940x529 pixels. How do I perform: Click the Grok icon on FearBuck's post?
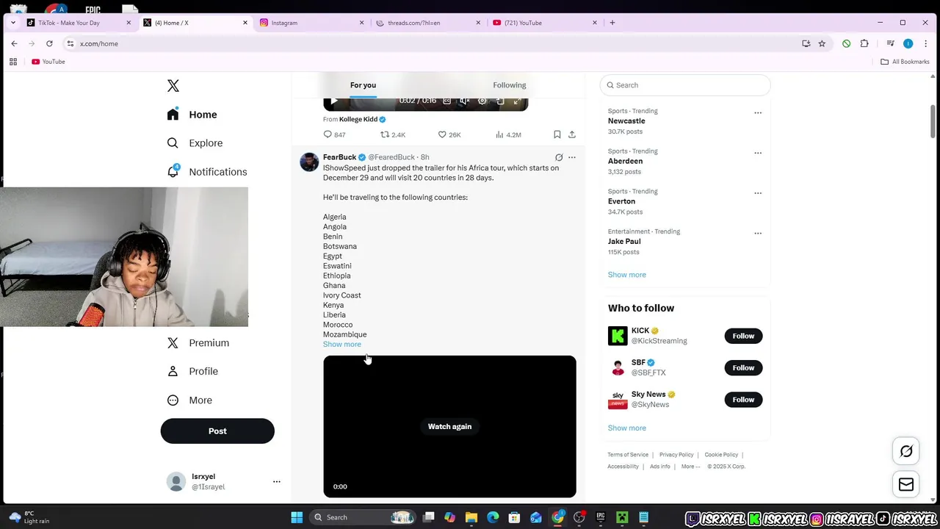tap(559, 157)
